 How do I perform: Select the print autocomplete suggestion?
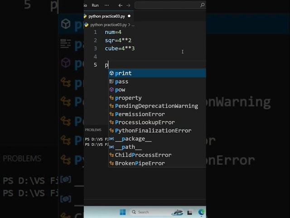[x=157, y=73]
